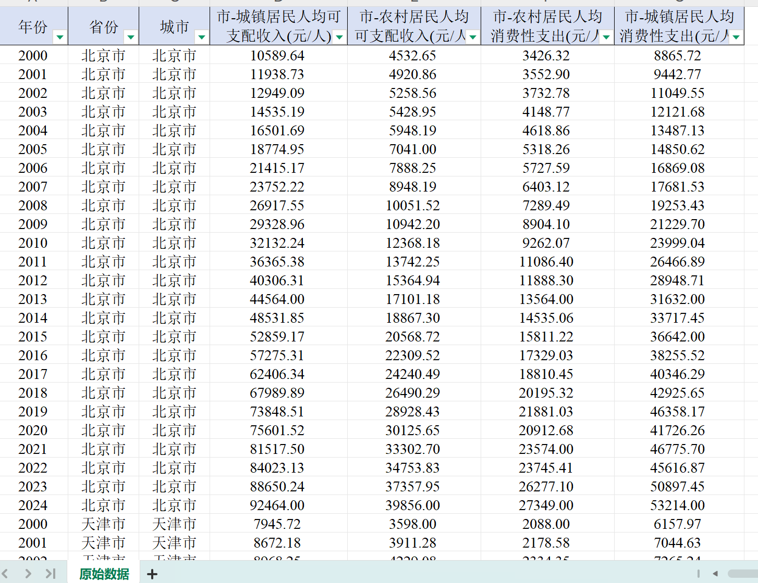Select the cell containing 3598.00
This screenshot has height=583, width=758.
point(414,524)
